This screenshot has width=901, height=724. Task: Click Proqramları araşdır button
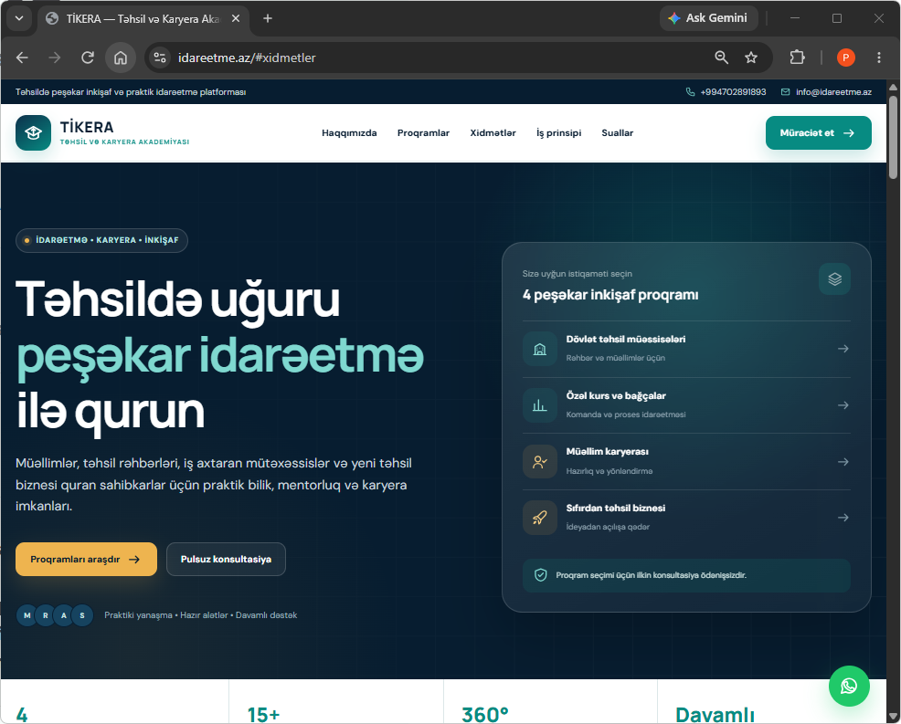(x=86, y=560)
